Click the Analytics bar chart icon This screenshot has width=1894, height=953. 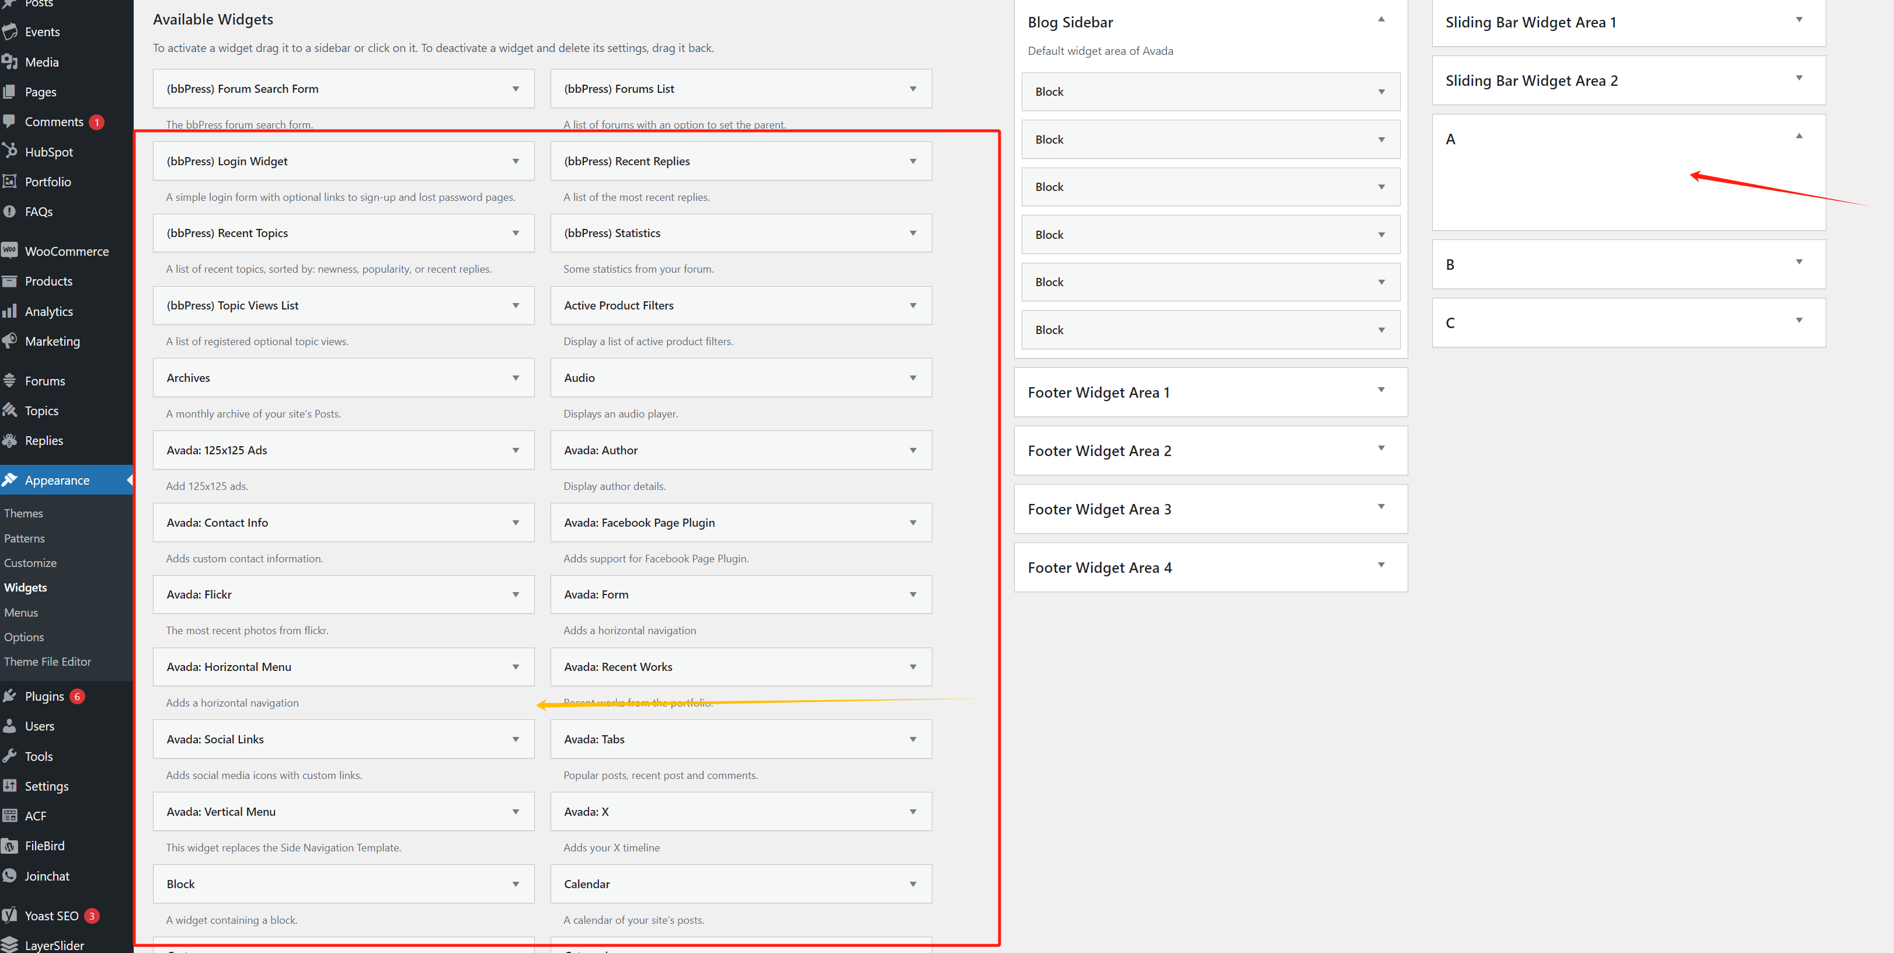coord(9,311)
